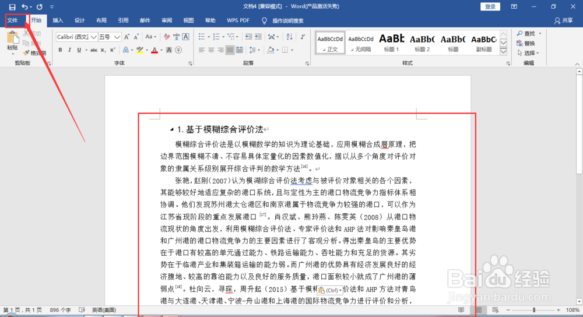Click the increase indent icon
583x317 pixels.
click(x=258, y=37)
